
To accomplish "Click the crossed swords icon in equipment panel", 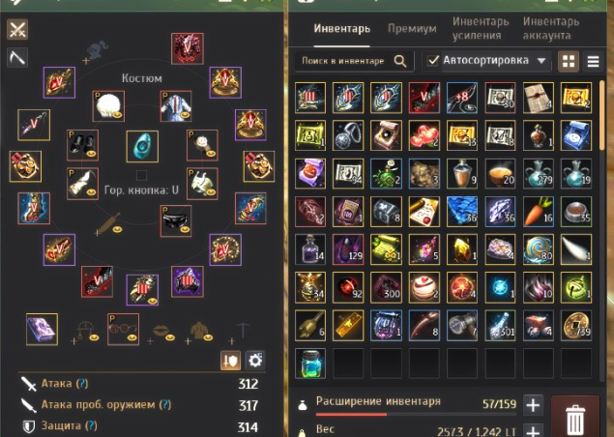I will (x=17, y=29).
